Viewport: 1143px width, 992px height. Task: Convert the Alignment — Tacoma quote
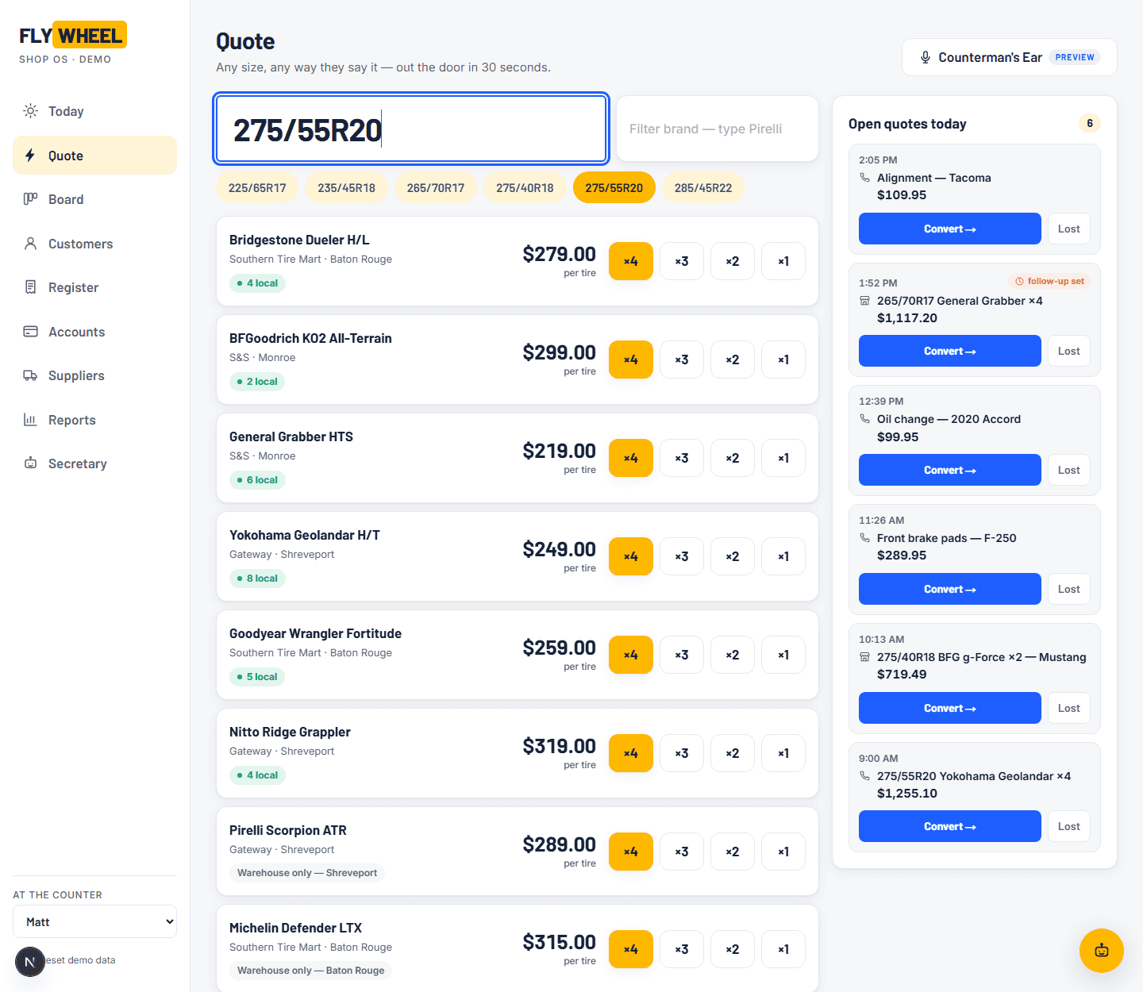pyautogui.click(x=950, y=229)
